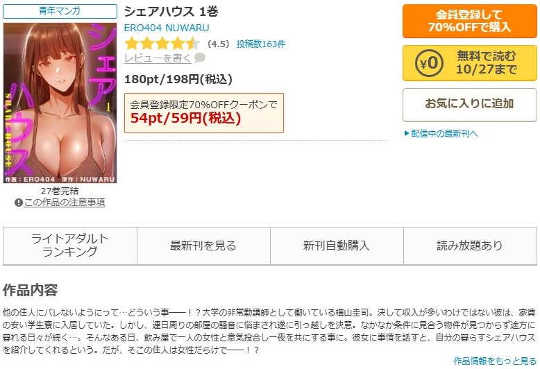Click the five-star rating icons

(162, 44)
